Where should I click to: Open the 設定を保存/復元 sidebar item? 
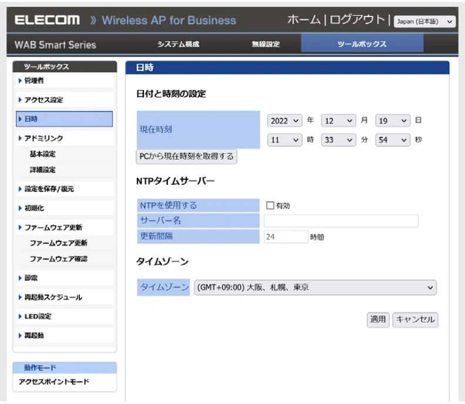(65, 189)
